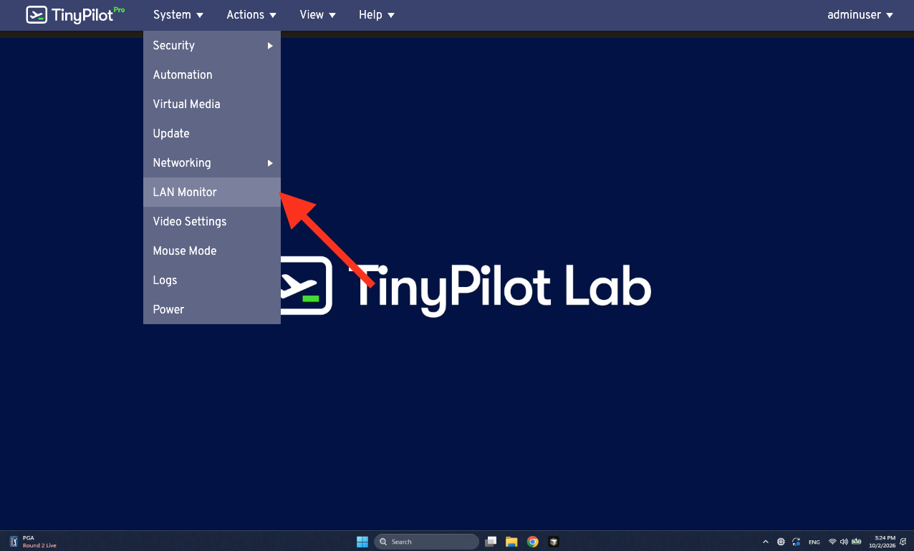Open Task View on taskbar

pos(491,542)
